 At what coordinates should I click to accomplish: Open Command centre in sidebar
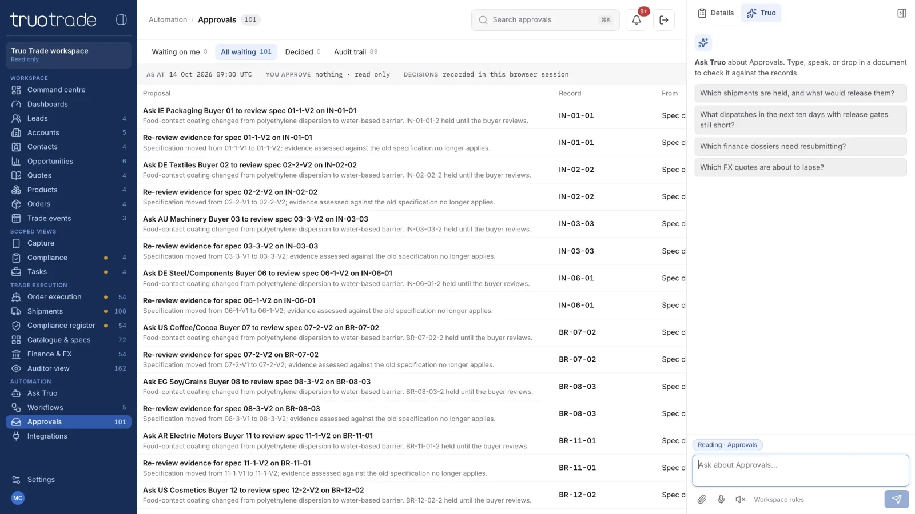tap(69, 90)
